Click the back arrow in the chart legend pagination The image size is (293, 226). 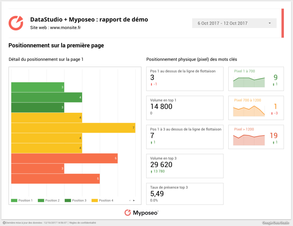pyautogui.click(x=130, y=201)
